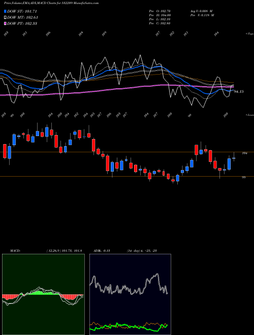Click the 'MACD:' panel heading
254x335 pixels.
click(15, 251)
